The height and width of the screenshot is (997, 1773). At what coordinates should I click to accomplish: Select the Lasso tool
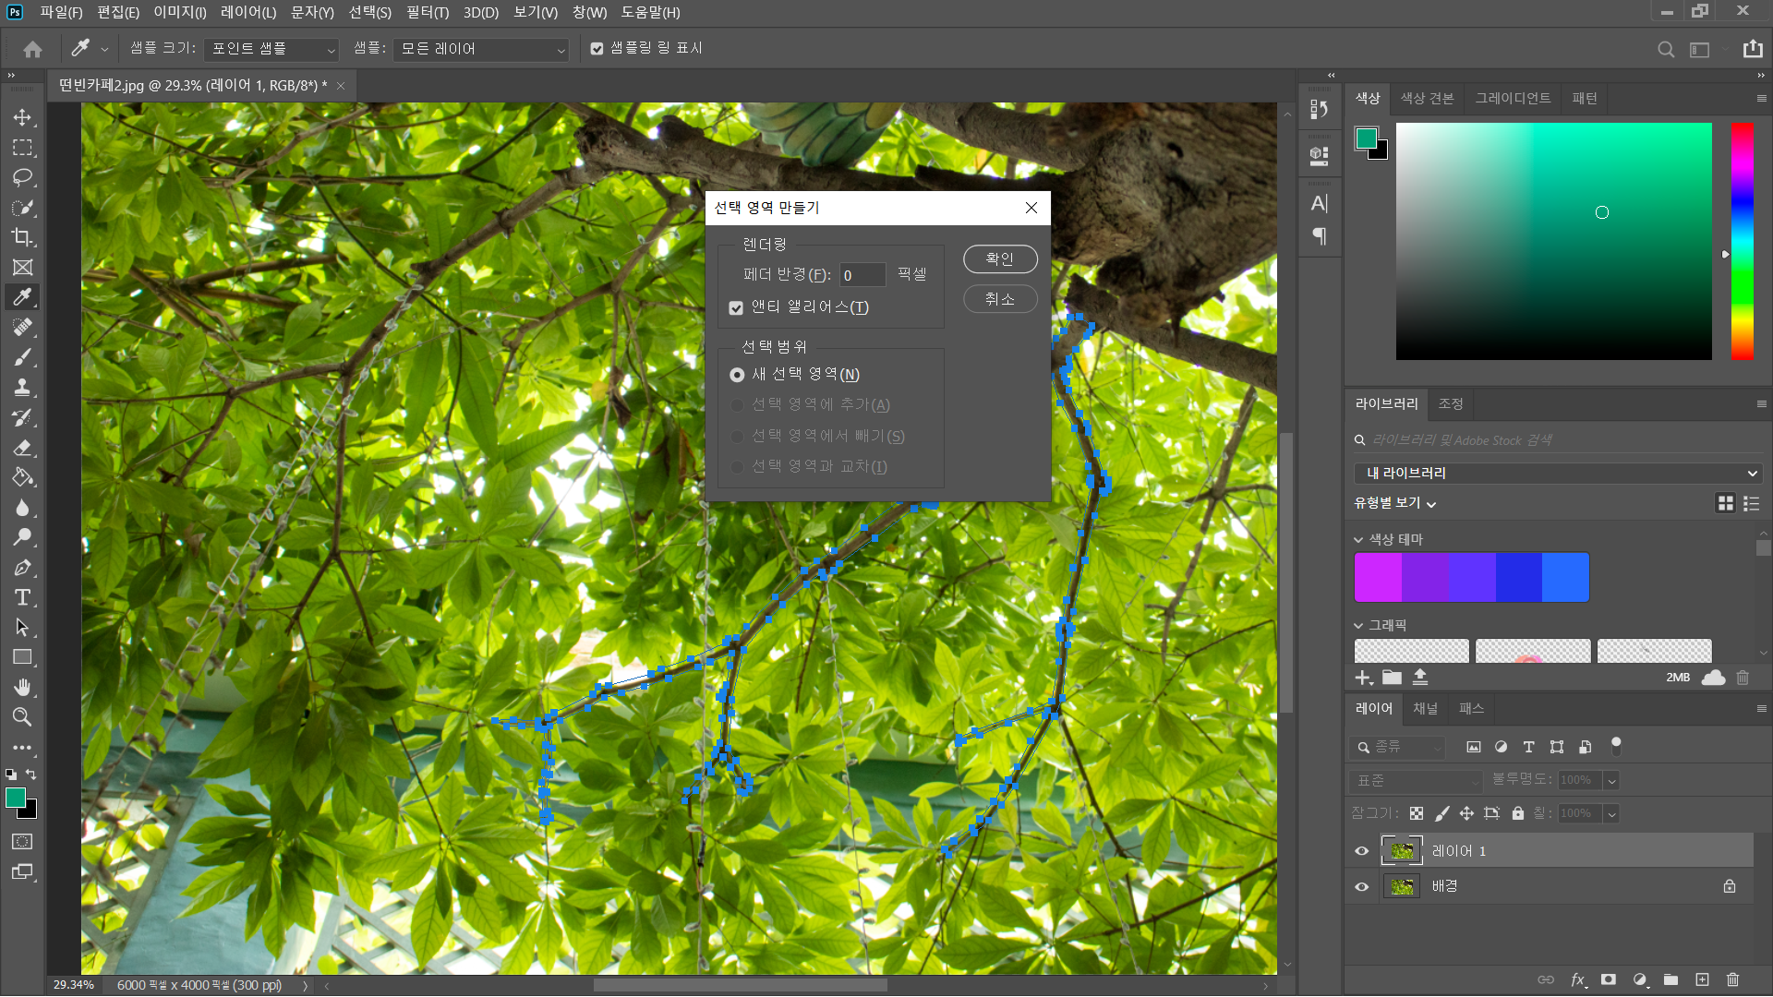tap(22, 177)
